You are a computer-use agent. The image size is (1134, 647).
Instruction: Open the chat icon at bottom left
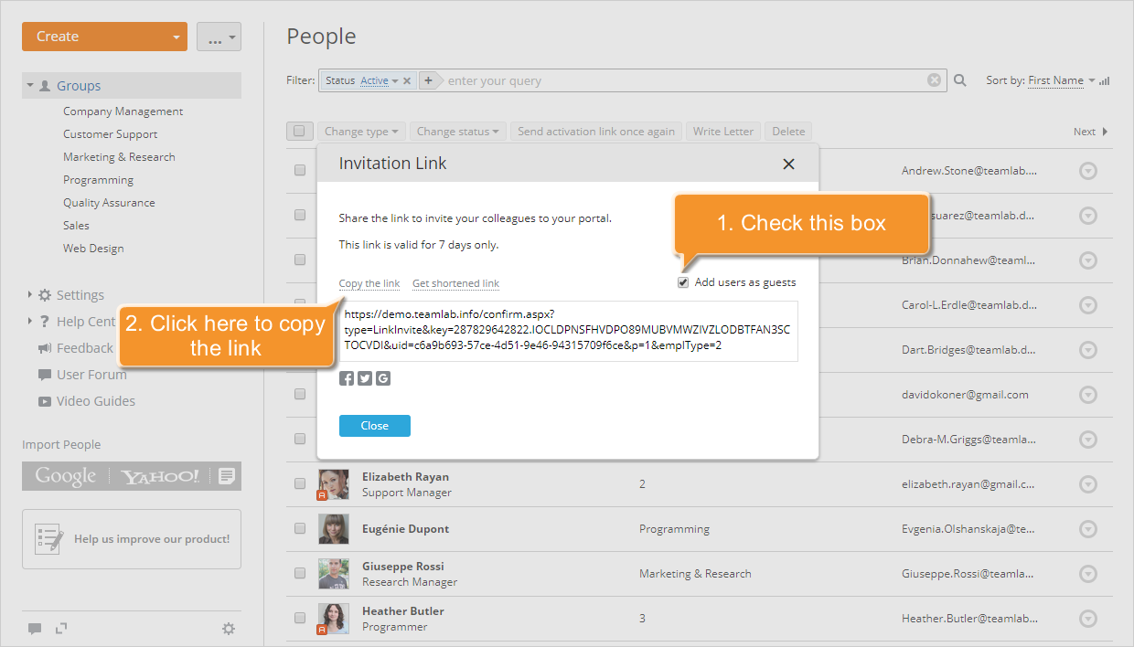35,629
